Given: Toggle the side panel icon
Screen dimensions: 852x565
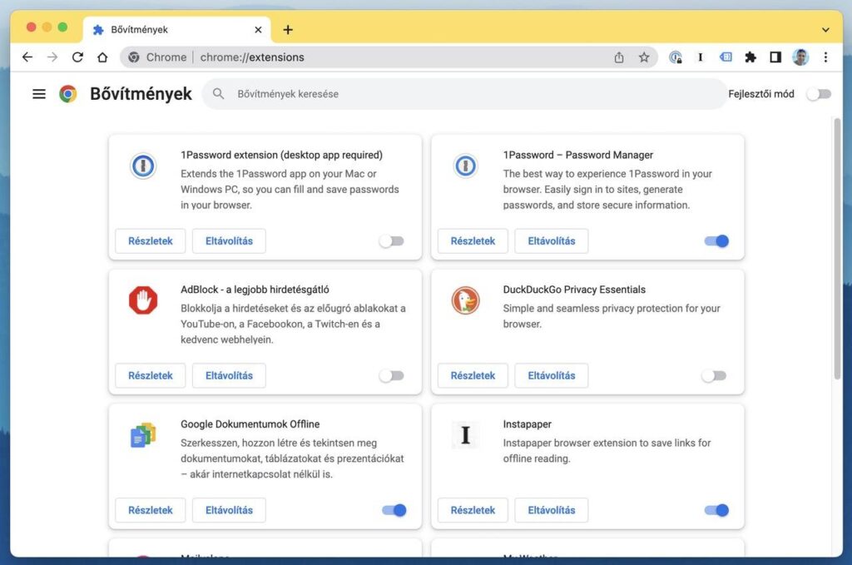Looking at the screenshot, I should coord(775,57).
